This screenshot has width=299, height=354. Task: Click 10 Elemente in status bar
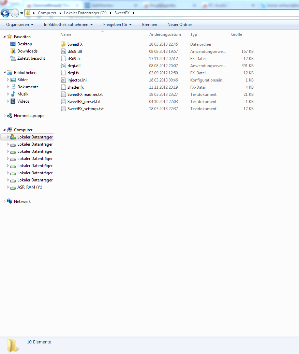click(x=39, y=342)
